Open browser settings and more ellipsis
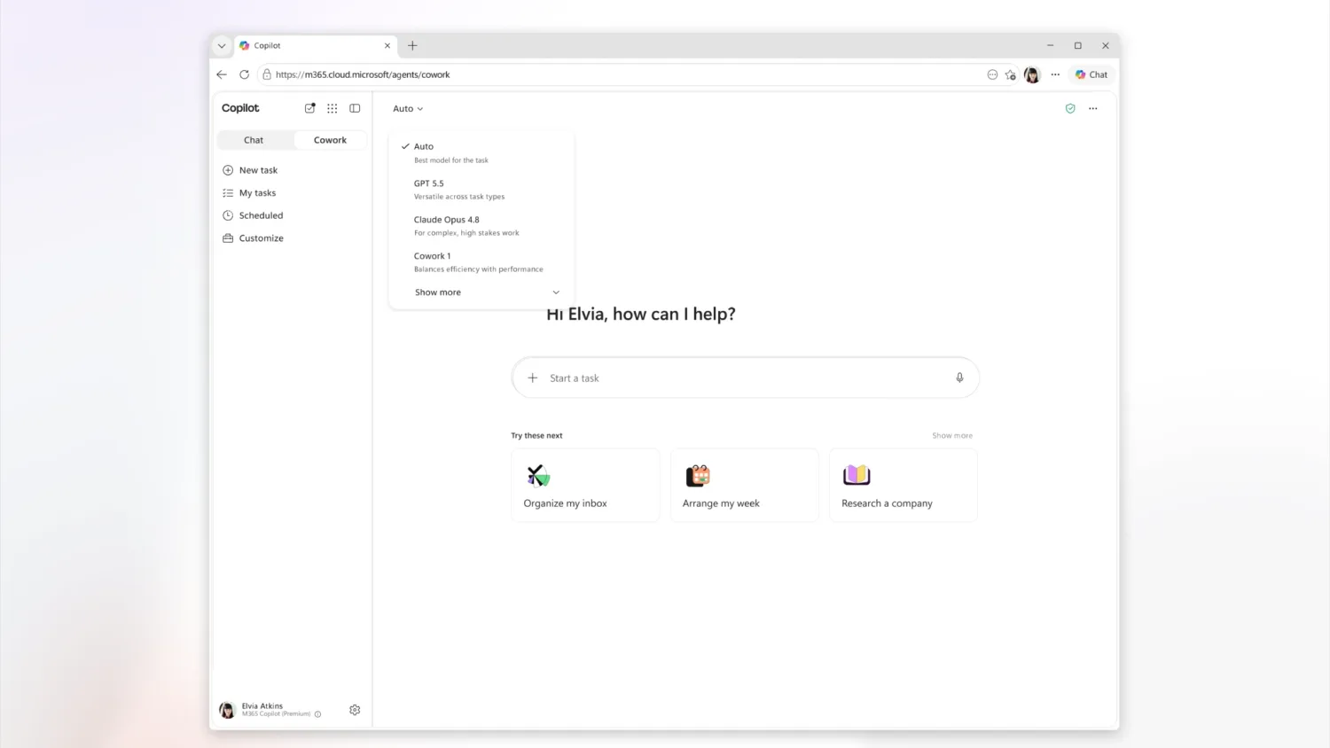This screenshot has width=1330, height=748. pyautogui.click(x=1055, y=74)
